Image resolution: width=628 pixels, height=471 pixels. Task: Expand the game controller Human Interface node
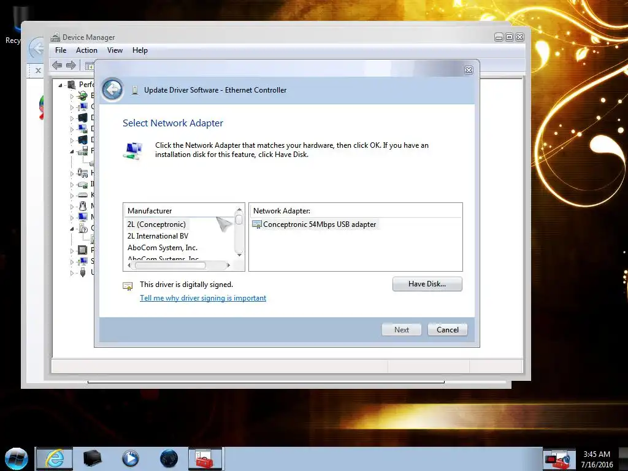pyautogui.click(x=72, y=174)
